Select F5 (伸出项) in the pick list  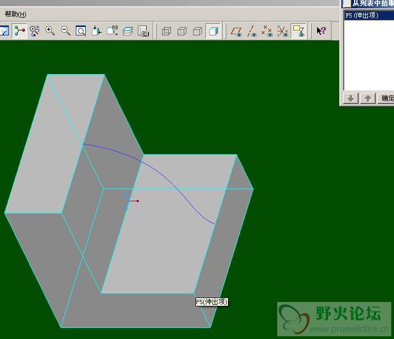(x=369, y=15)
